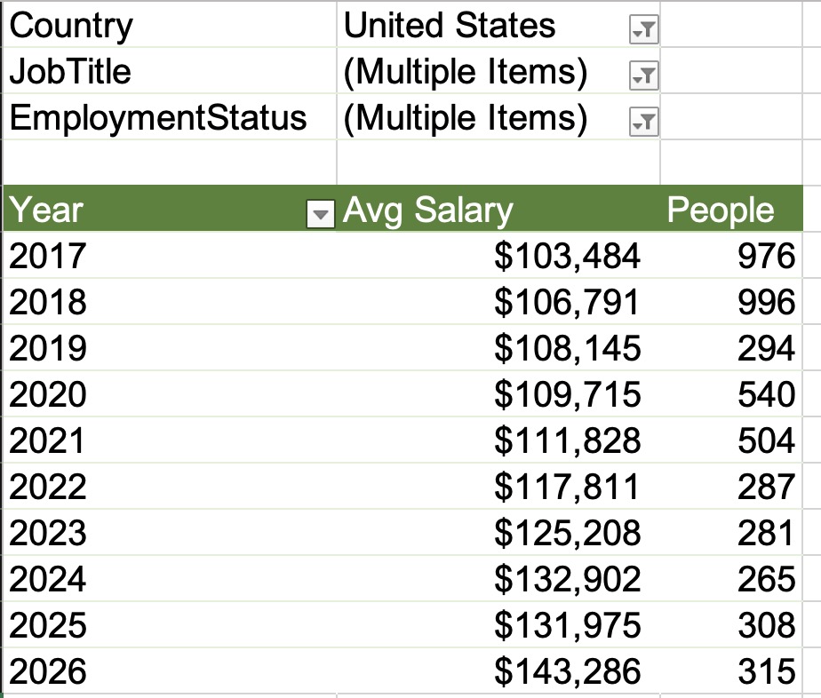Select the United States filter value cell
This screenshot has height=698, width=821.
(x=450, y=27)
